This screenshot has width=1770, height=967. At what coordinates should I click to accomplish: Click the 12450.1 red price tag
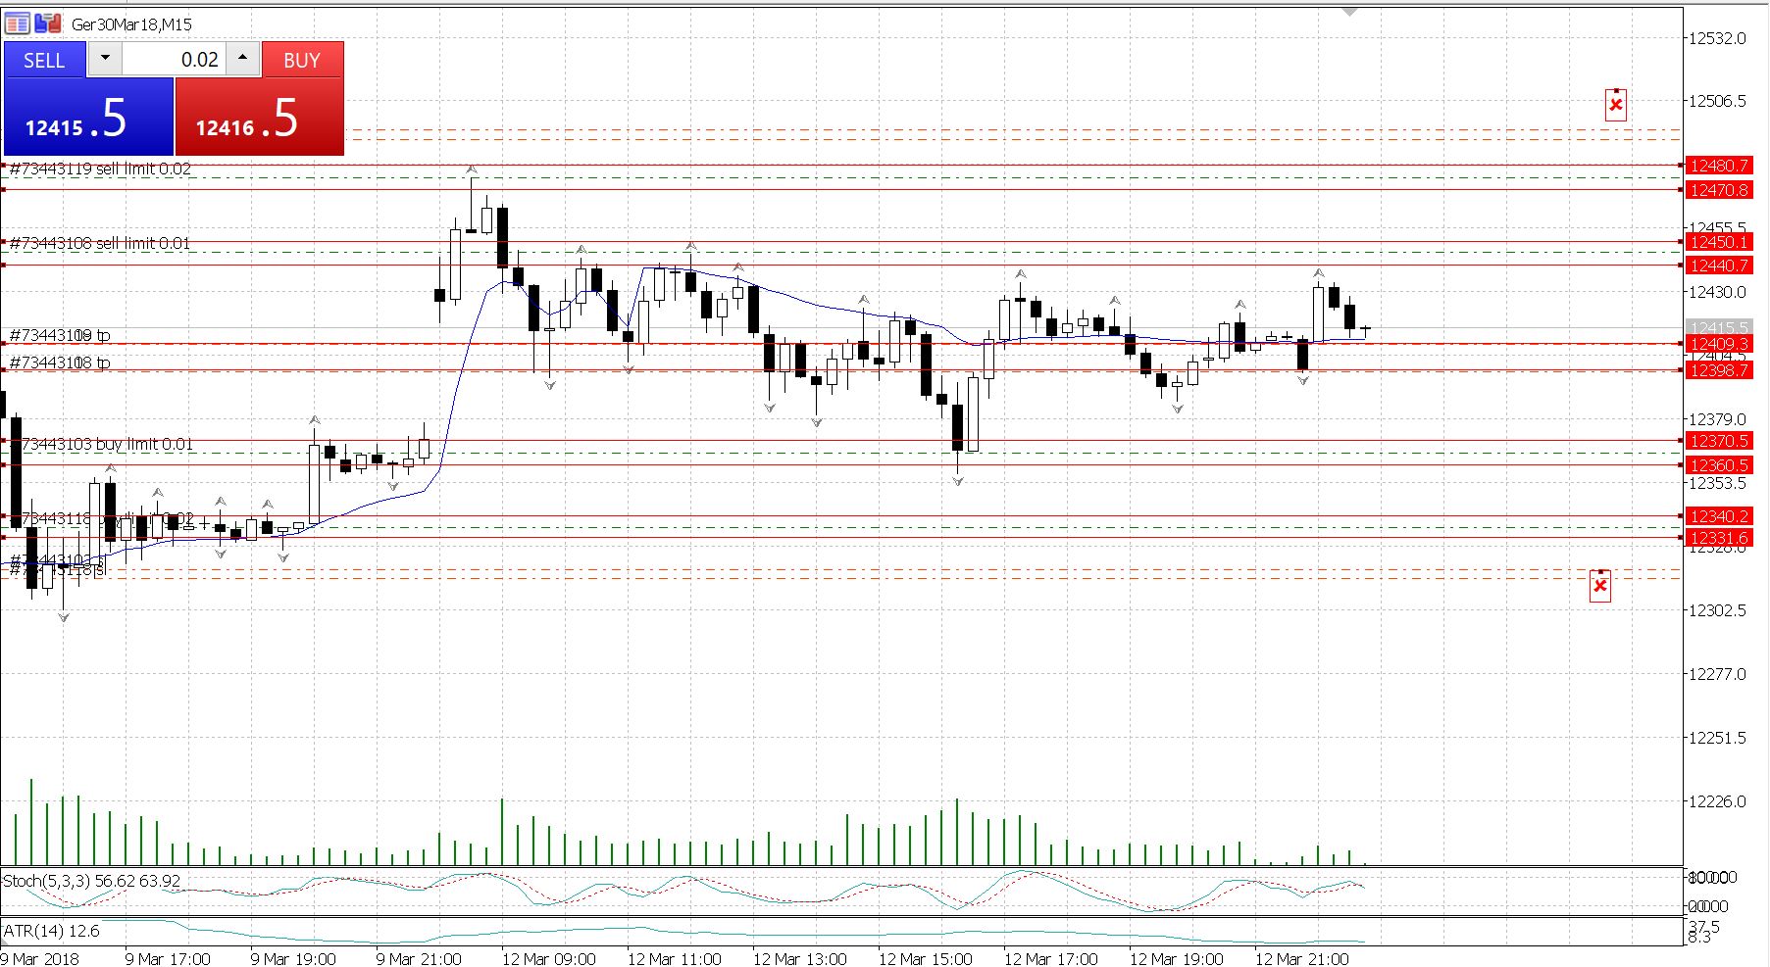point(1718,242)
